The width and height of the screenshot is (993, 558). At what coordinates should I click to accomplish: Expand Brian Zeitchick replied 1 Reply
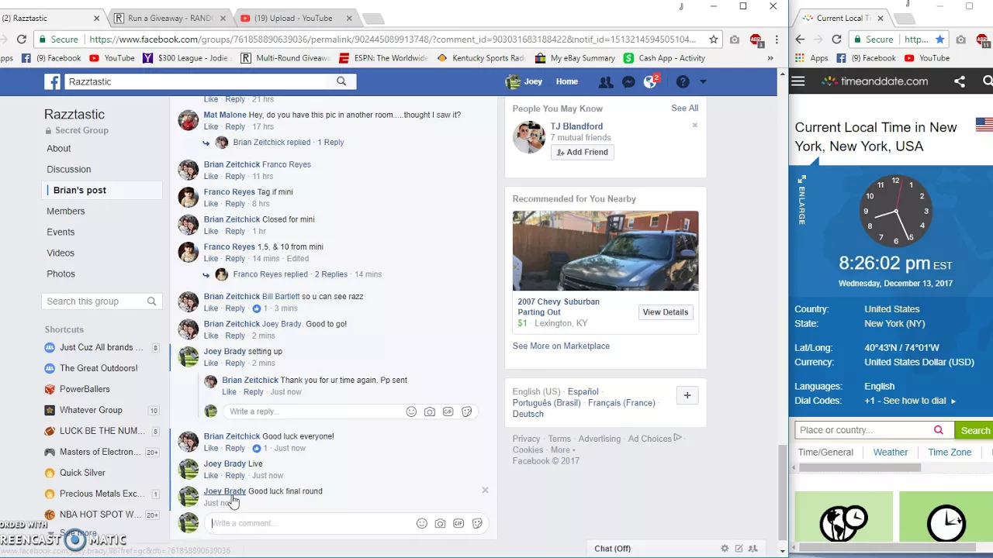(289, 143)
